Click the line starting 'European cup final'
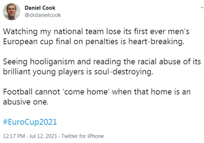This screenshot has width=204, height=143. pyautogui.click(x=94, y=42)
